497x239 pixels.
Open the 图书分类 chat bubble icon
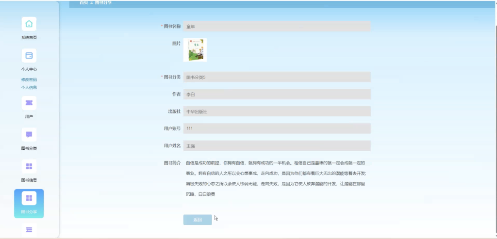pyautogui.click(x=29, y=135)
